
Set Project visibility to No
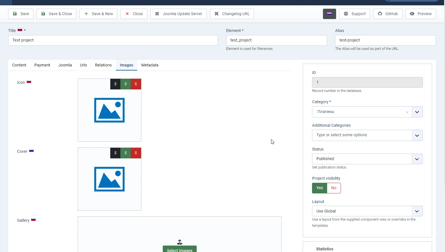pyautogui.click(x=334, y=188)
